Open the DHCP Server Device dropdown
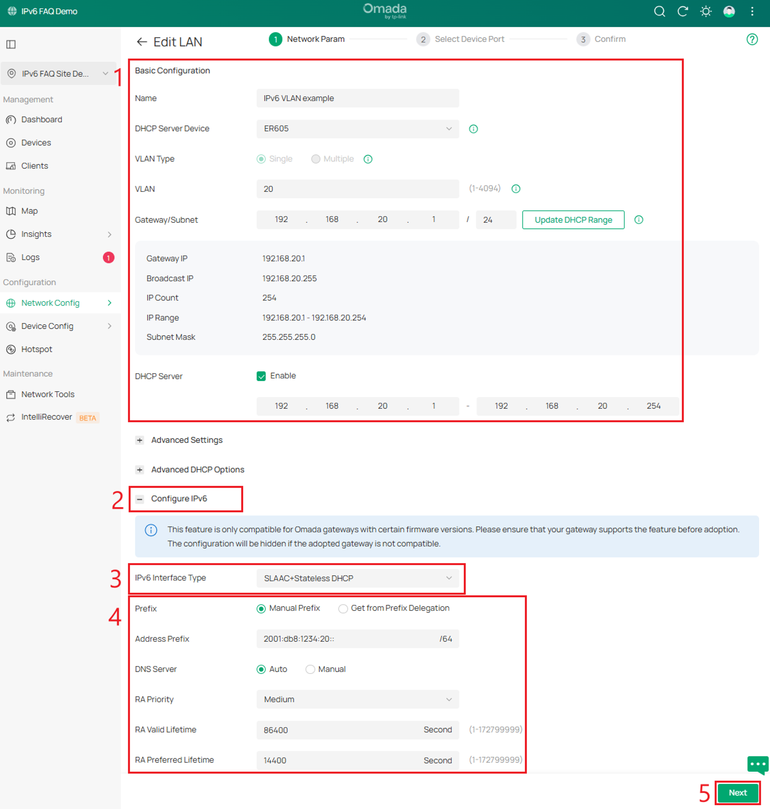This screenshot has height=809, width=770. (357, 129)
